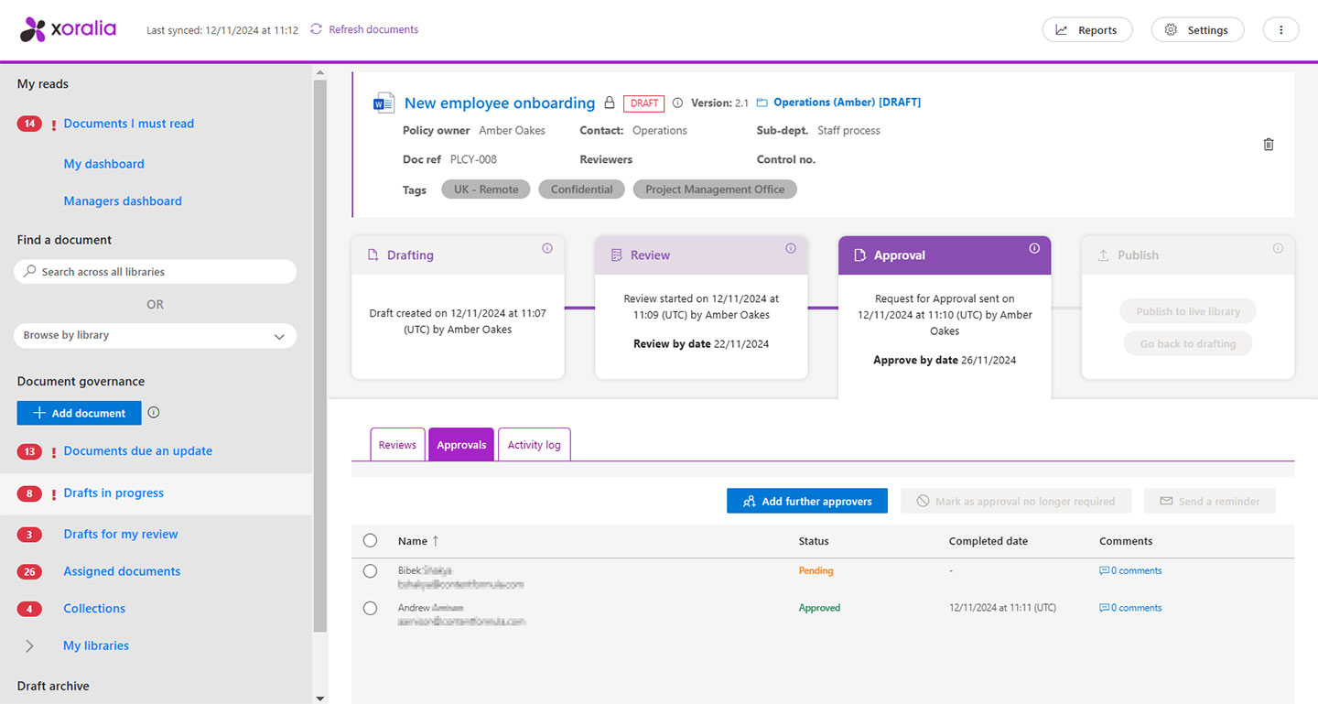Click the UK - Remote tag
1318x704 pixels.
tap(486, 190)
